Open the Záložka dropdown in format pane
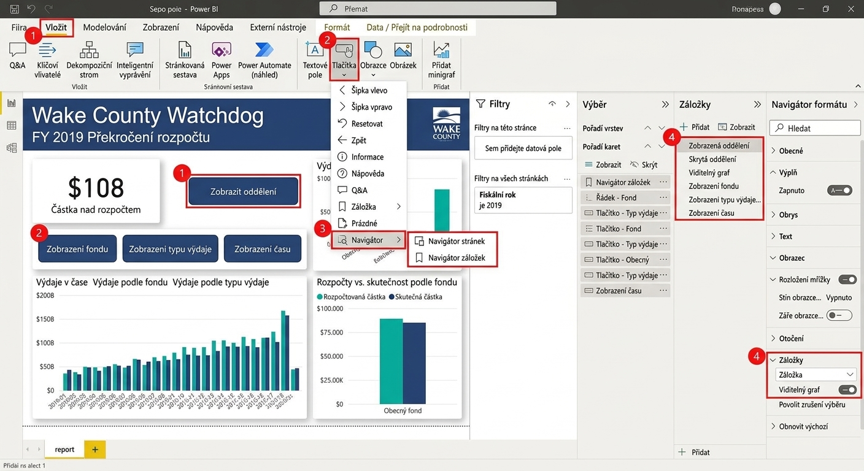The image size is (864, 471). tap(816, 375)
